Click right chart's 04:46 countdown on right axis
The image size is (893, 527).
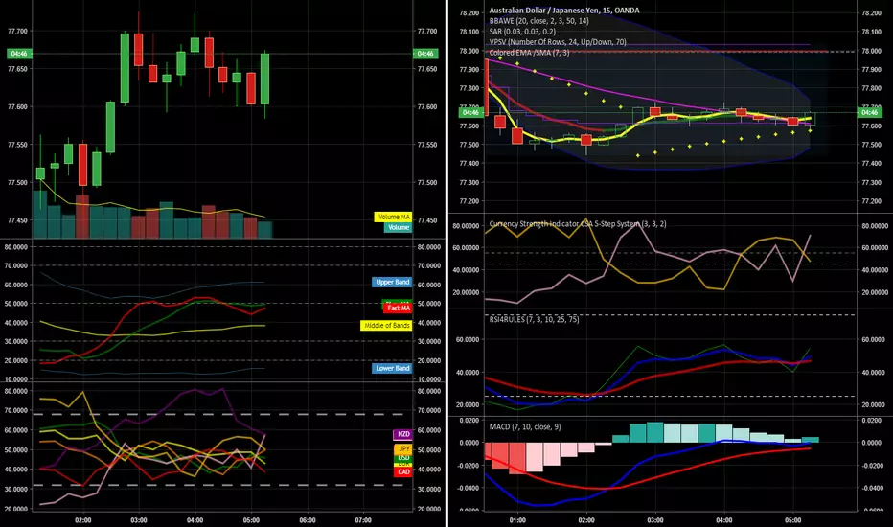[870, 113]
